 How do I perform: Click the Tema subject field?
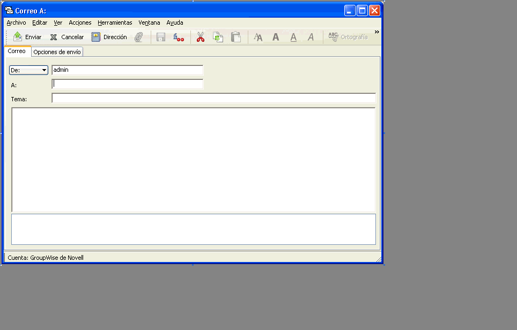tap(213, 98)
